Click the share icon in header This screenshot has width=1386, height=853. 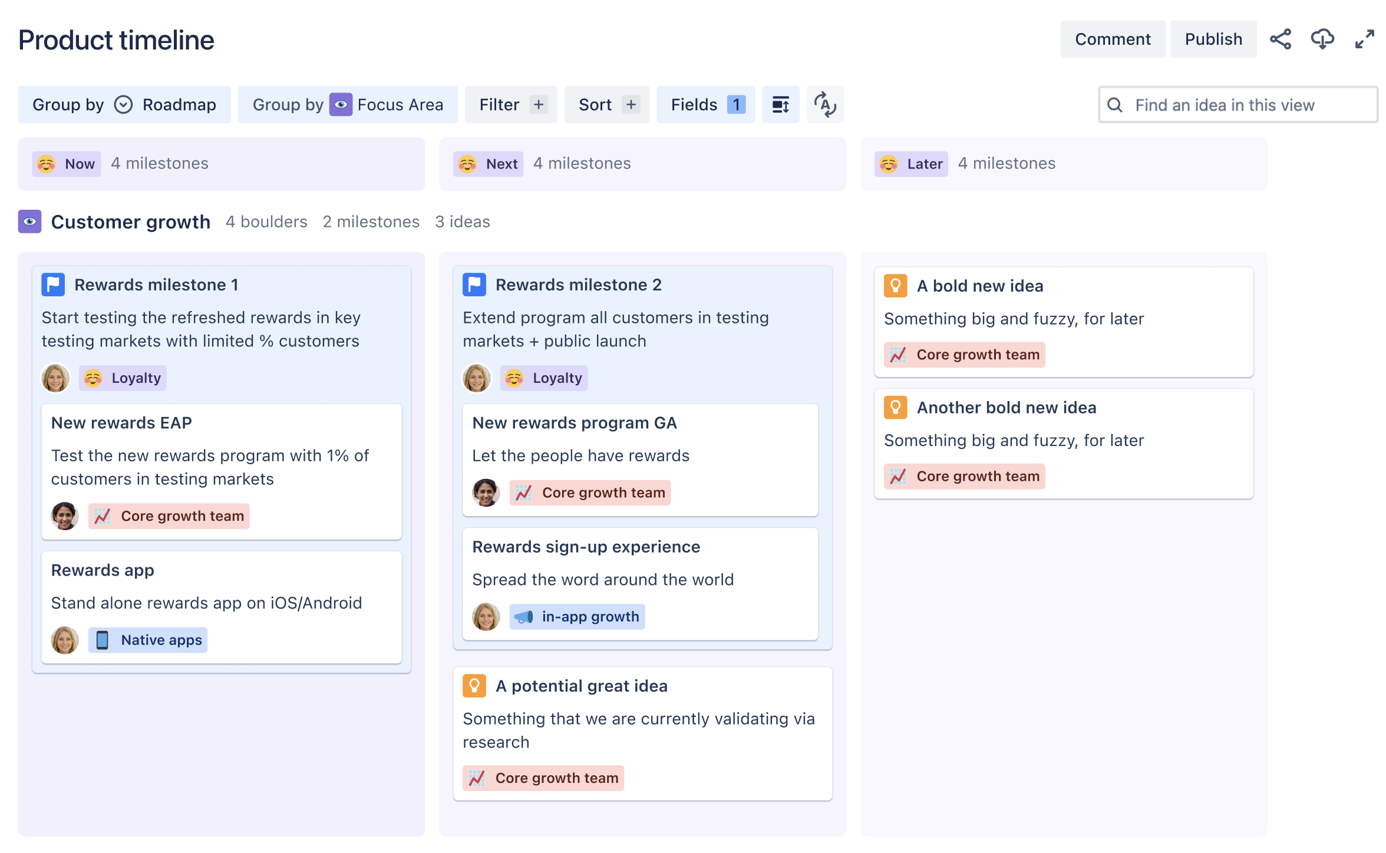1281,39
